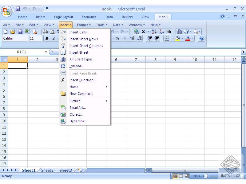This screenshot has width=246, height=184.
Task: Switch to the Formulas ribbon tab
Action: click(89, 17)
